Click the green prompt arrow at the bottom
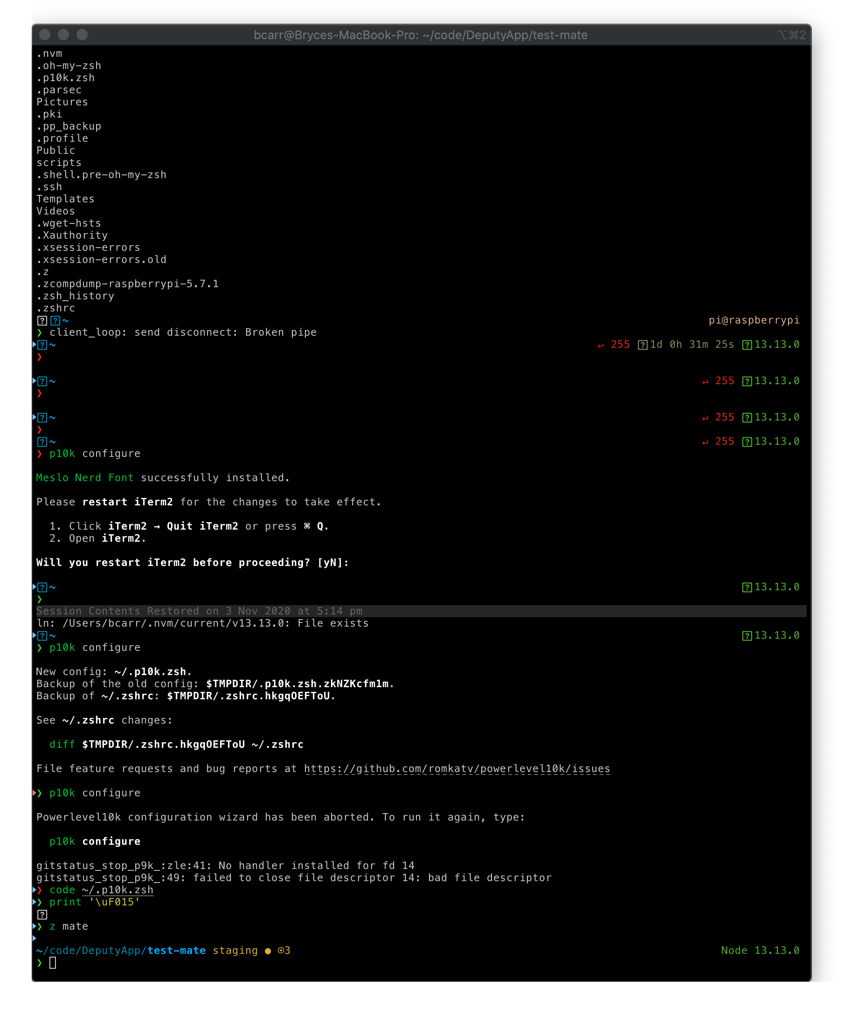This screenshot has height=1021, width=843. pyautogui.click(x=39, y=963)
